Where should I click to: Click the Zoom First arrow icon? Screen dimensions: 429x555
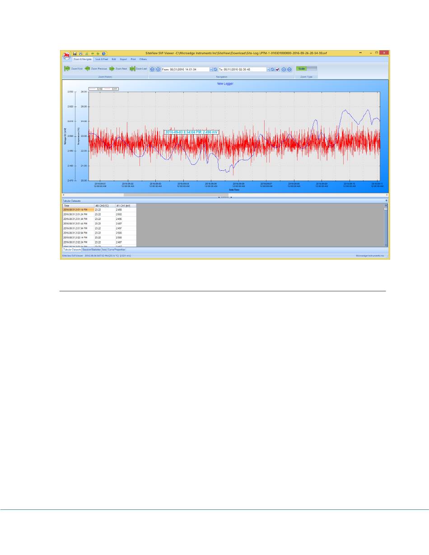point(67,69)
